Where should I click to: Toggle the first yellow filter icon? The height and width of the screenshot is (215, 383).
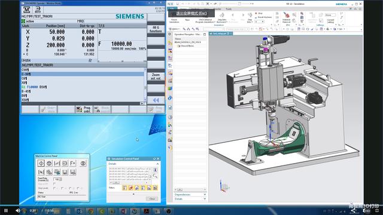click(x=124, y=188)
